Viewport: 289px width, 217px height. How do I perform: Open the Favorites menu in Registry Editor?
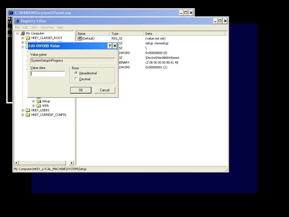point(47,27)
